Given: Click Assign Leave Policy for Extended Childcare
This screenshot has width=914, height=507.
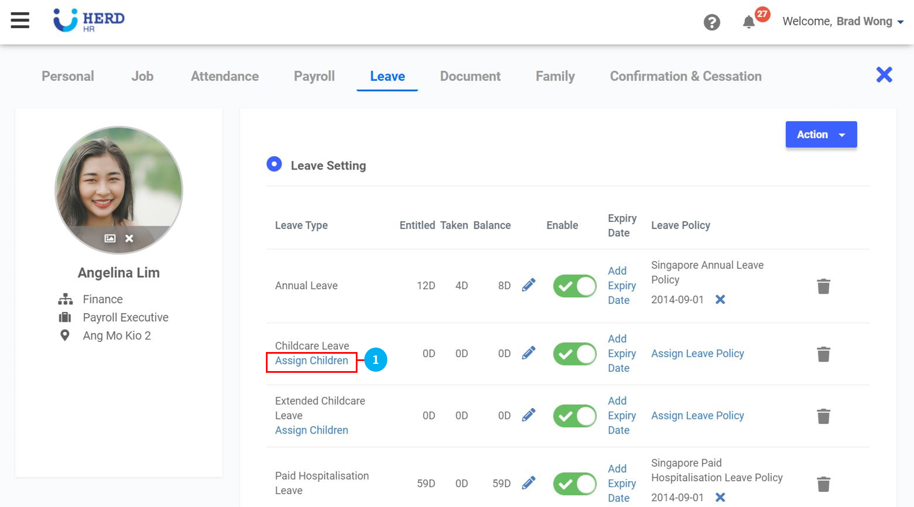Looking at the screenshot, I should [697, 416].
